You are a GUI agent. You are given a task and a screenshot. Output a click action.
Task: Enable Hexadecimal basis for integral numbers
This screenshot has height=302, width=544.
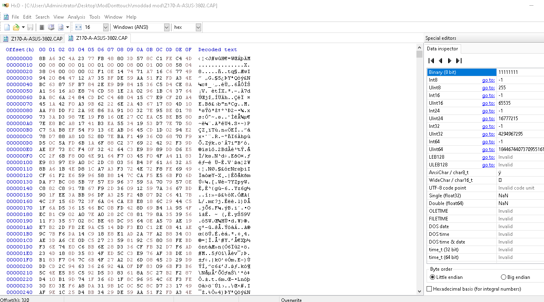(x=429, y=289)
